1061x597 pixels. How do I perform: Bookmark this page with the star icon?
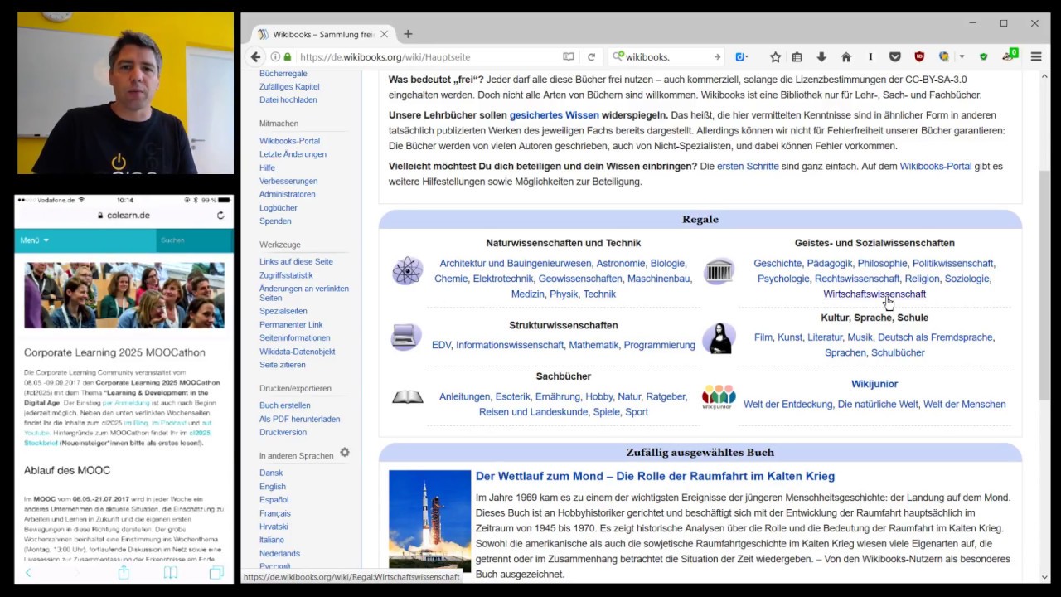pos(775,57)
